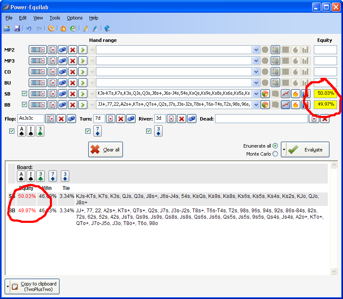Viewport: 343px width, 299px height.
Task: Open the small gray dropdown before SB range
Action: tap(93, 94)
